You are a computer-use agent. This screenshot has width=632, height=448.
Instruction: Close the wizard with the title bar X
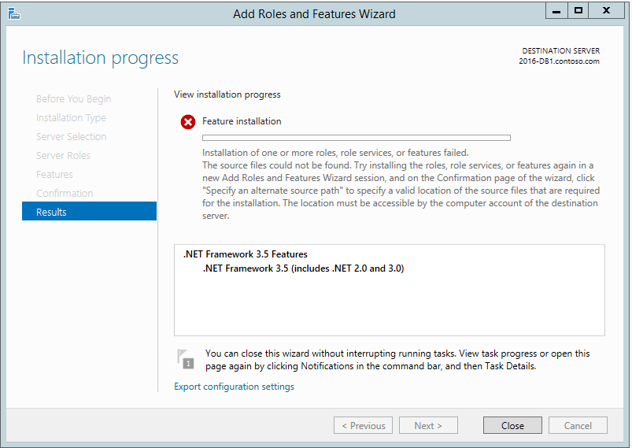pyautogui.click(x=606, y=11)
